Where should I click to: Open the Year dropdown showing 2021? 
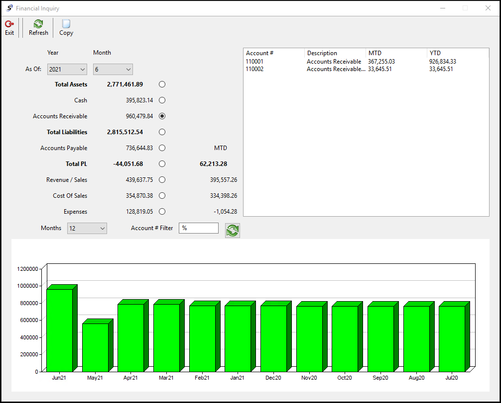[x=67, y=69]
